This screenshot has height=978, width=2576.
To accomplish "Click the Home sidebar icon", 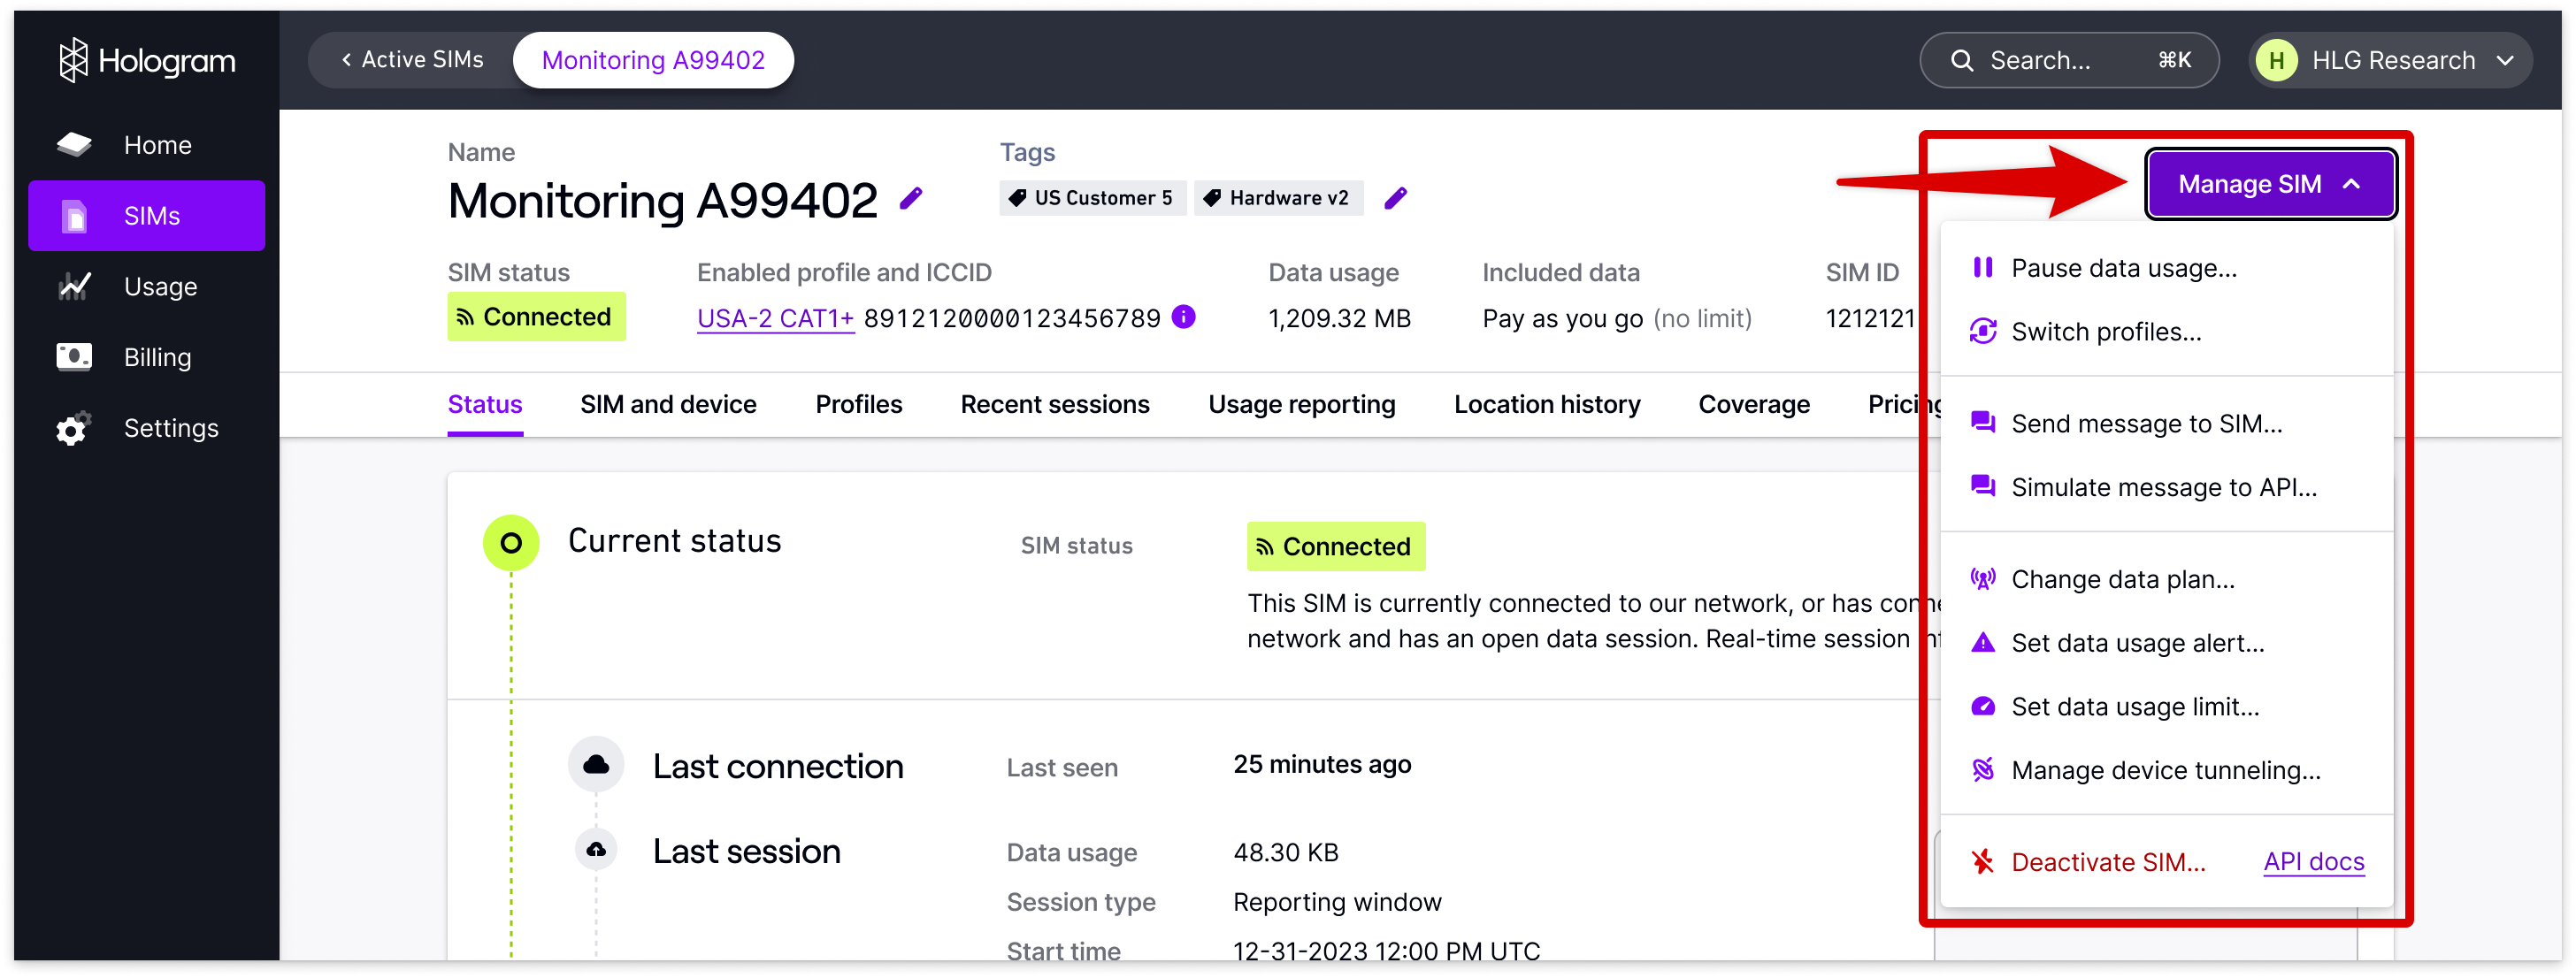I will 74,145.
